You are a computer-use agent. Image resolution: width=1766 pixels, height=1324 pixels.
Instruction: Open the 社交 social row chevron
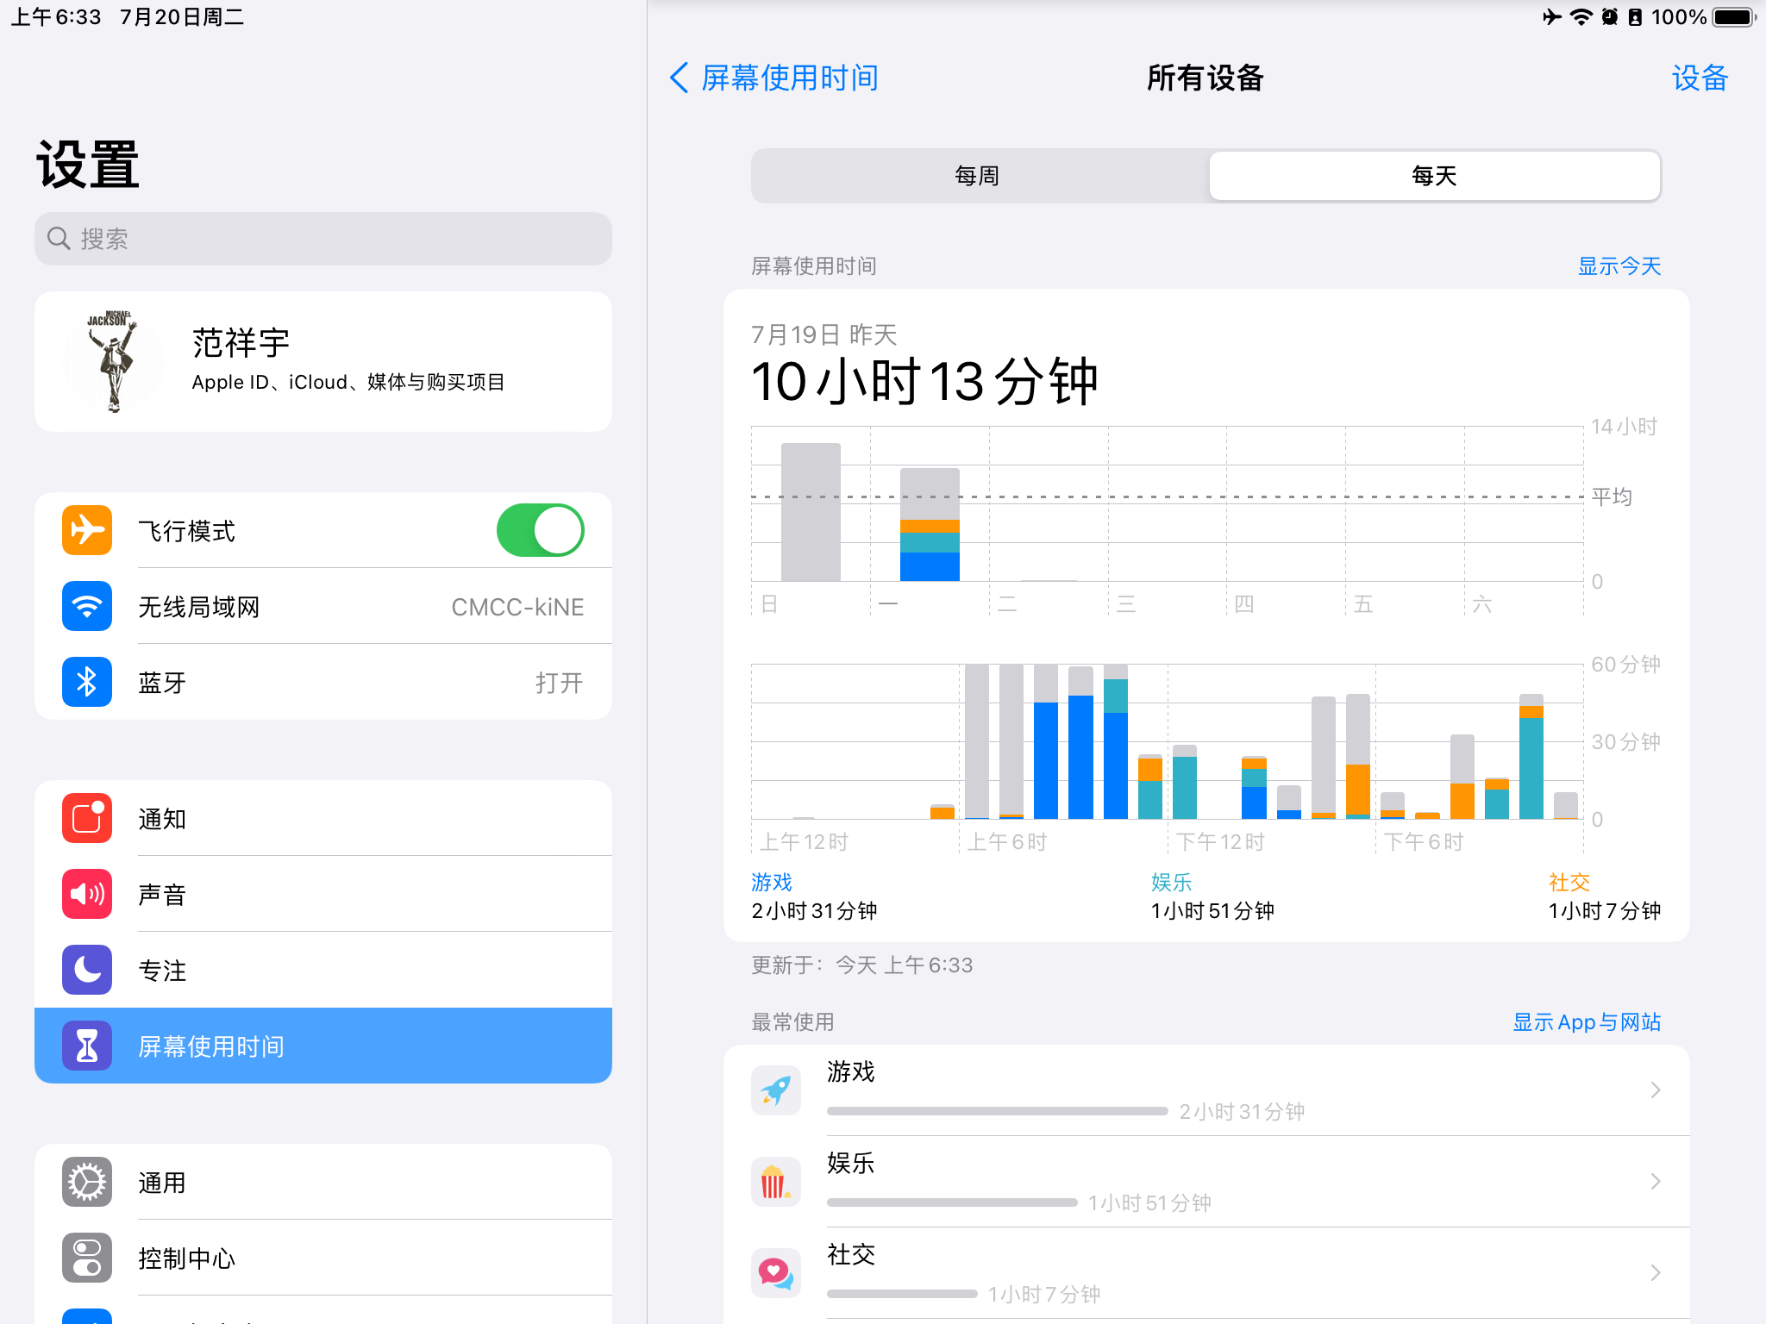[1655, 1273]
